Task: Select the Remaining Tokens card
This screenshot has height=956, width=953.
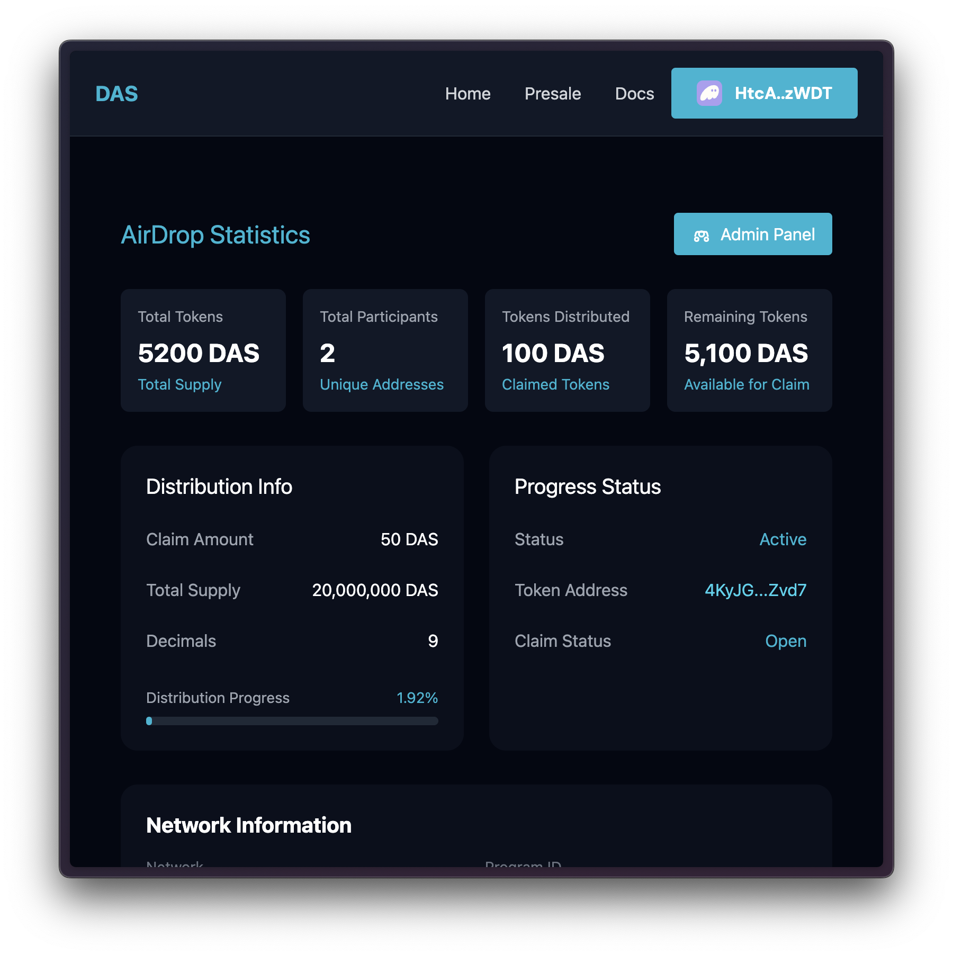Action: click(x=749, y=350)
